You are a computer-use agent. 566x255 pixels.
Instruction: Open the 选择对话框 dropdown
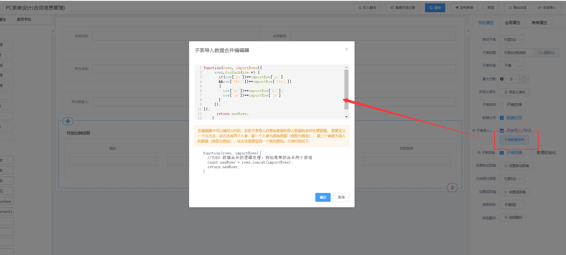pyautogui.click(x=512, y=179)
